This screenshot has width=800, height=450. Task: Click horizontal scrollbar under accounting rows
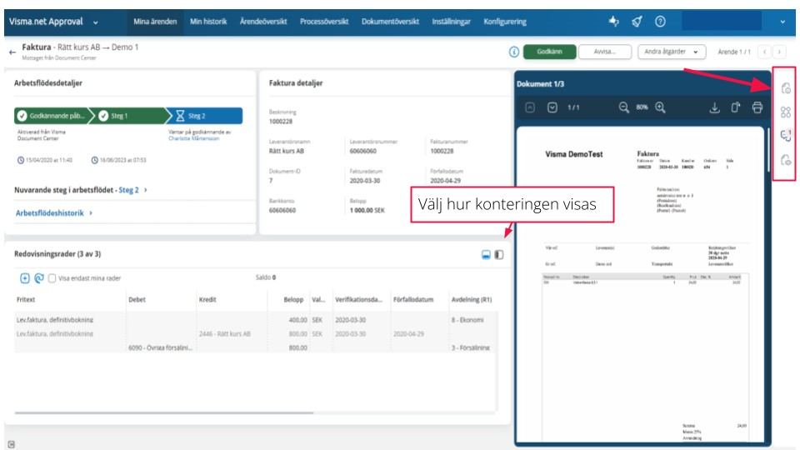[164, 412]
